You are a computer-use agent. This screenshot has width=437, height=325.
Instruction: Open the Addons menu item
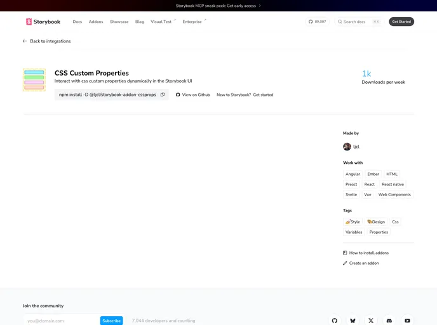click(96, 22)
